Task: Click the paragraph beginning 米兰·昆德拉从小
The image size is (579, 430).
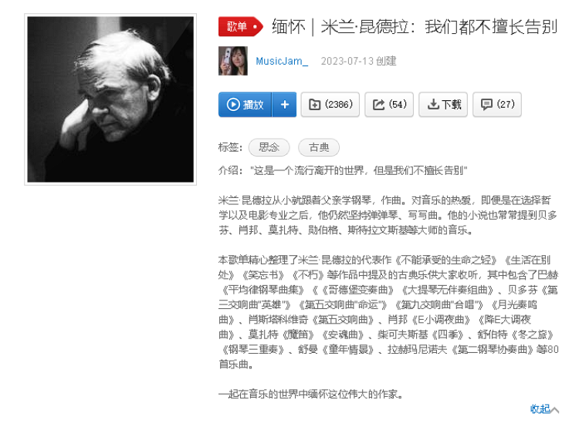Action: (x=388, y=215)
